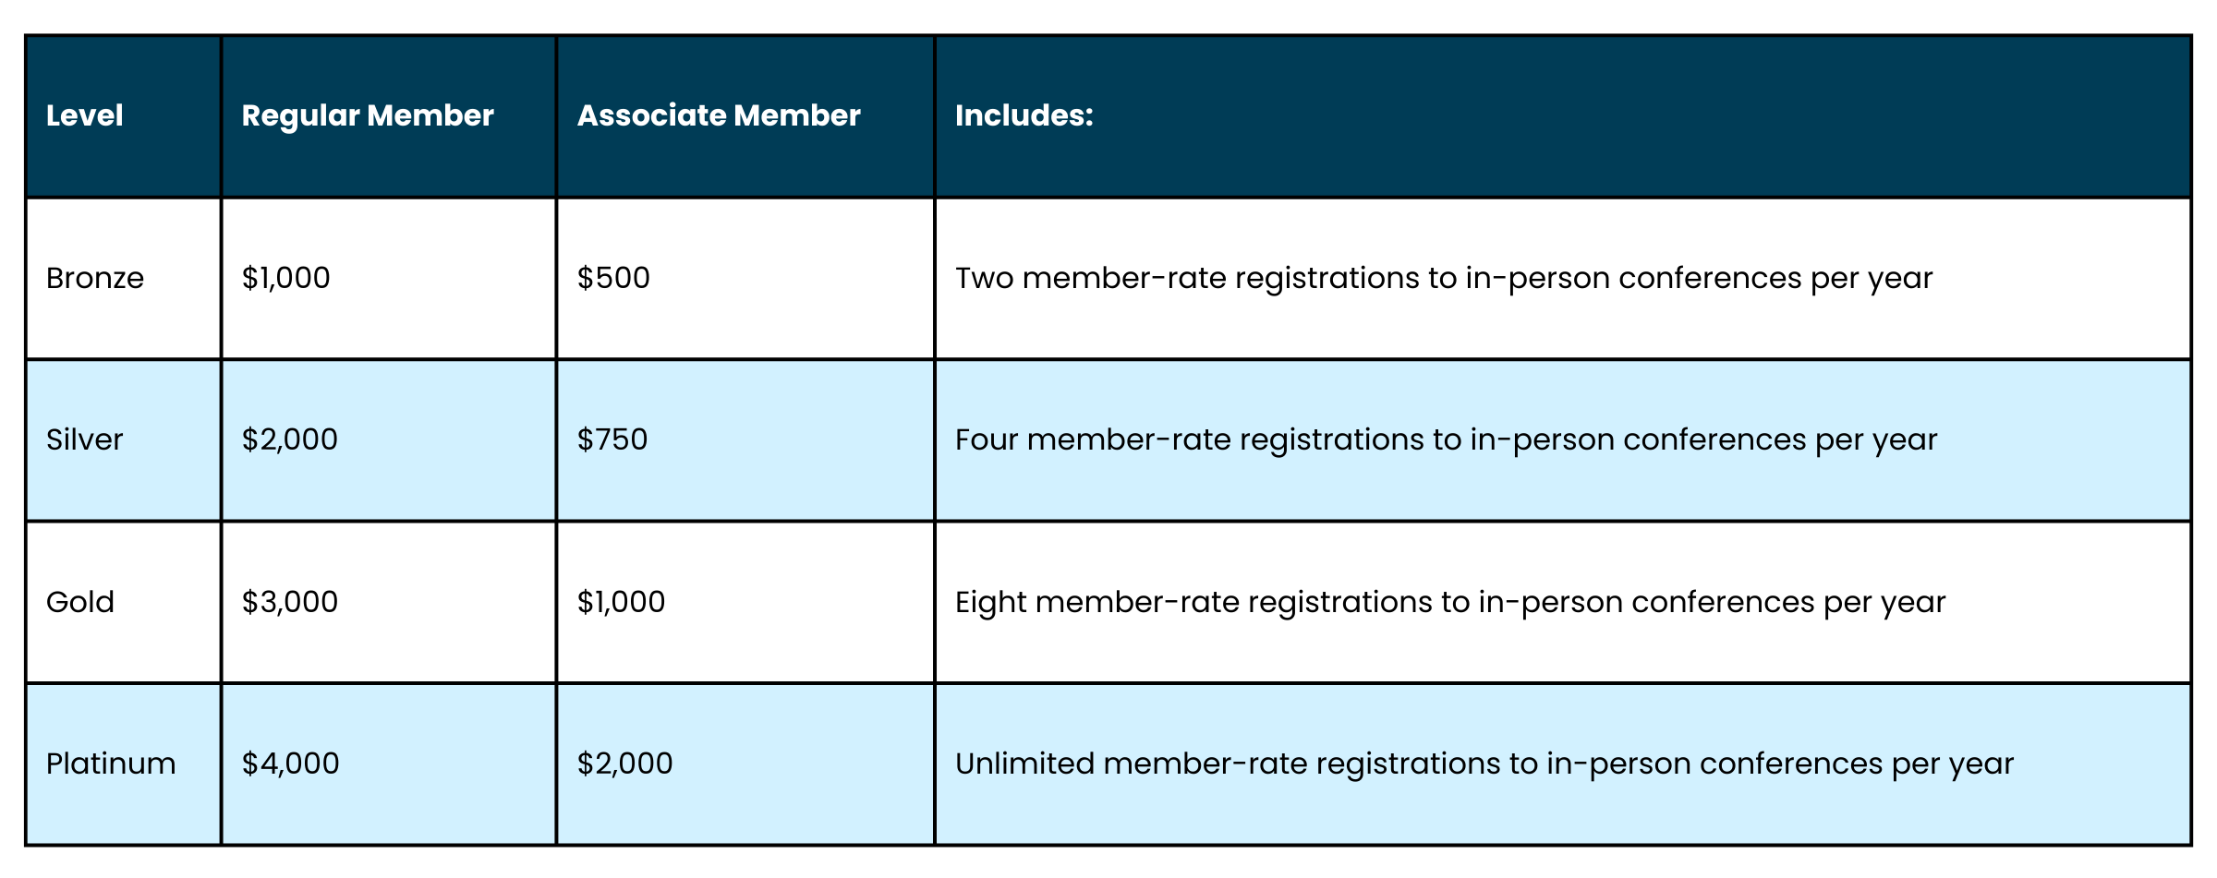This screenshot has width=2217, height=878.
Task: Click the Silver level cell
Action: pyautogui.click(x=85, y=439)
